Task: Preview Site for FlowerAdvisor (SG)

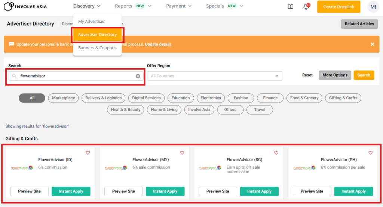Action: pyautogui.click(x=218, y=191)
